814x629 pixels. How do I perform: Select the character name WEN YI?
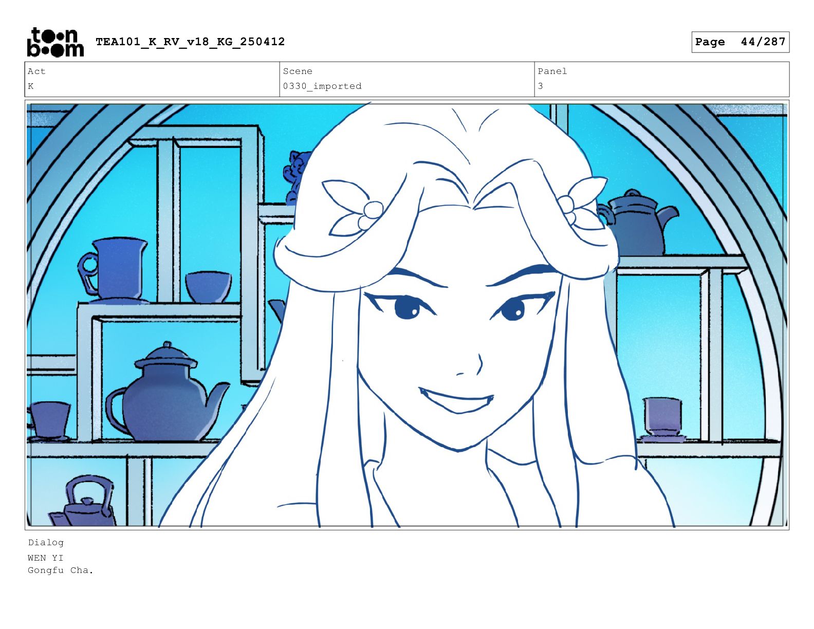pos(46,558)
